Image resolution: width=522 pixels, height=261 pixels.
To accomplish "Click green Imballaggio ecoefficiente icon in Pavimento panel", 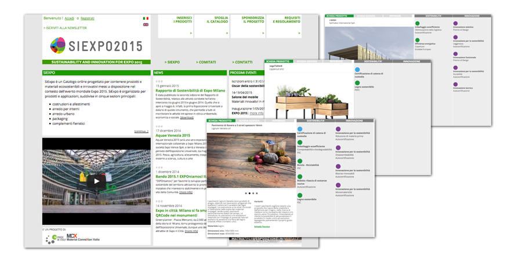I will (300, 142).
